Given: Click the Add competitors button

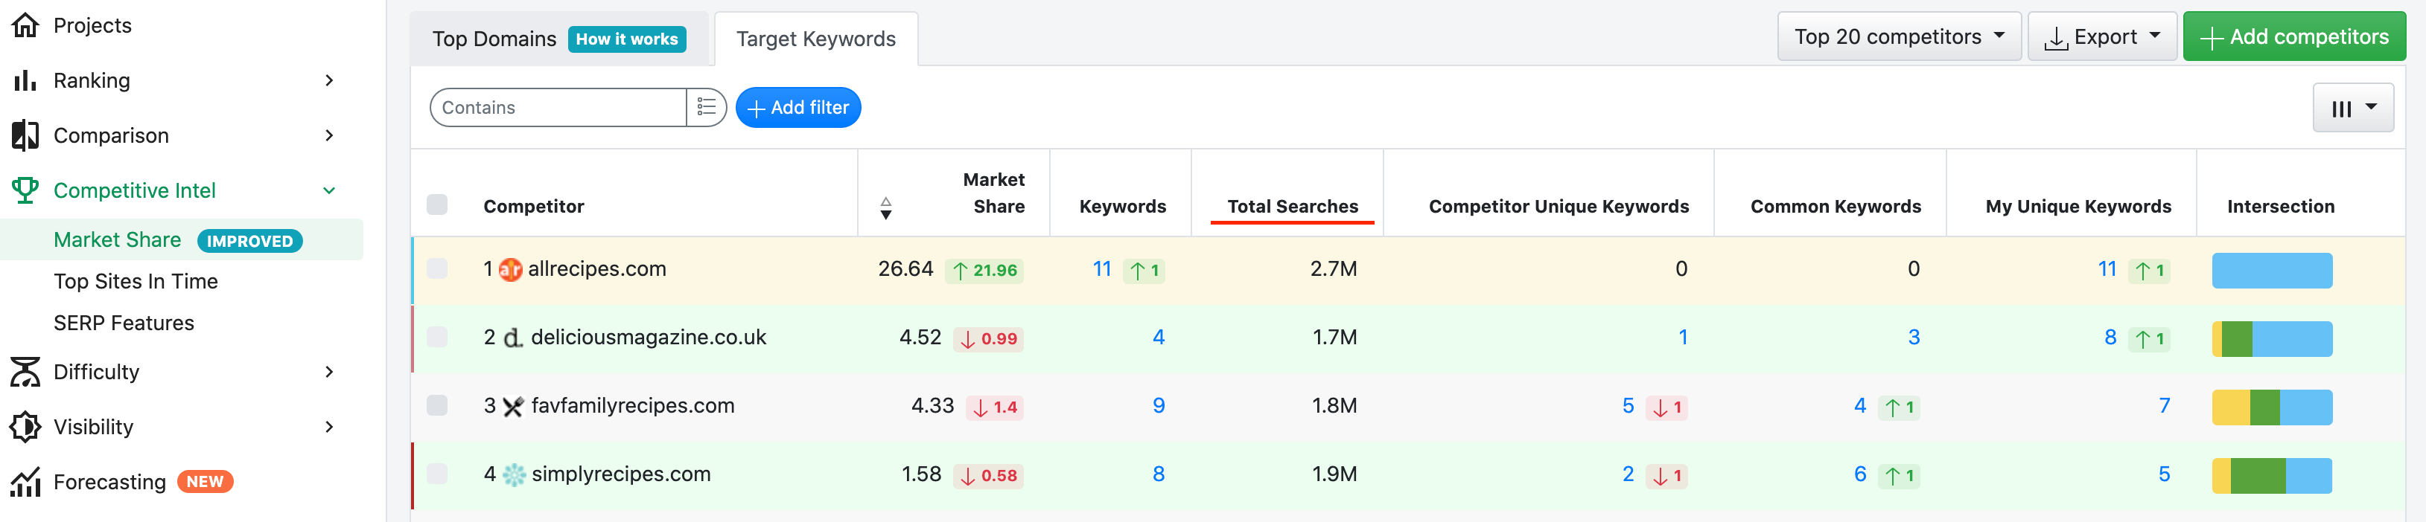Looking at the screenshot, I should 2294,36.
